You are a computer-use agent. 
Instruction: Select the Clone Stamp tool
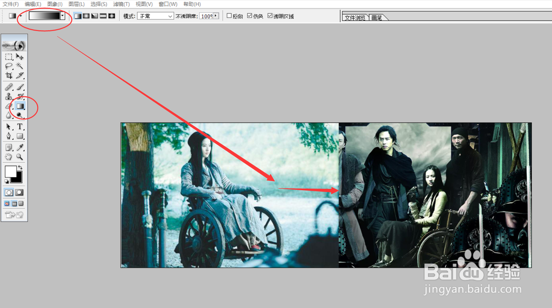coord(9,97)
